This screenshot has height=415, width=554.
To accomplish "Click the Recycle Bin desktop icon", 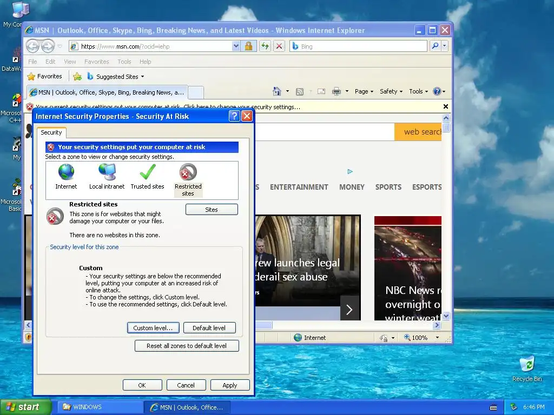I will [527, 364].
